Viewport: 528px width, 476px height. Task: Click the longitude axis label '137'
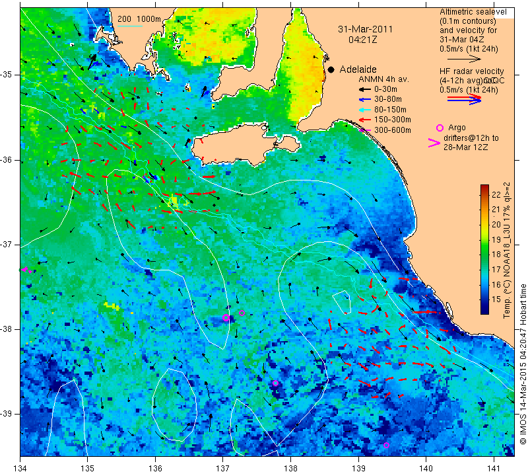point(223,468)
